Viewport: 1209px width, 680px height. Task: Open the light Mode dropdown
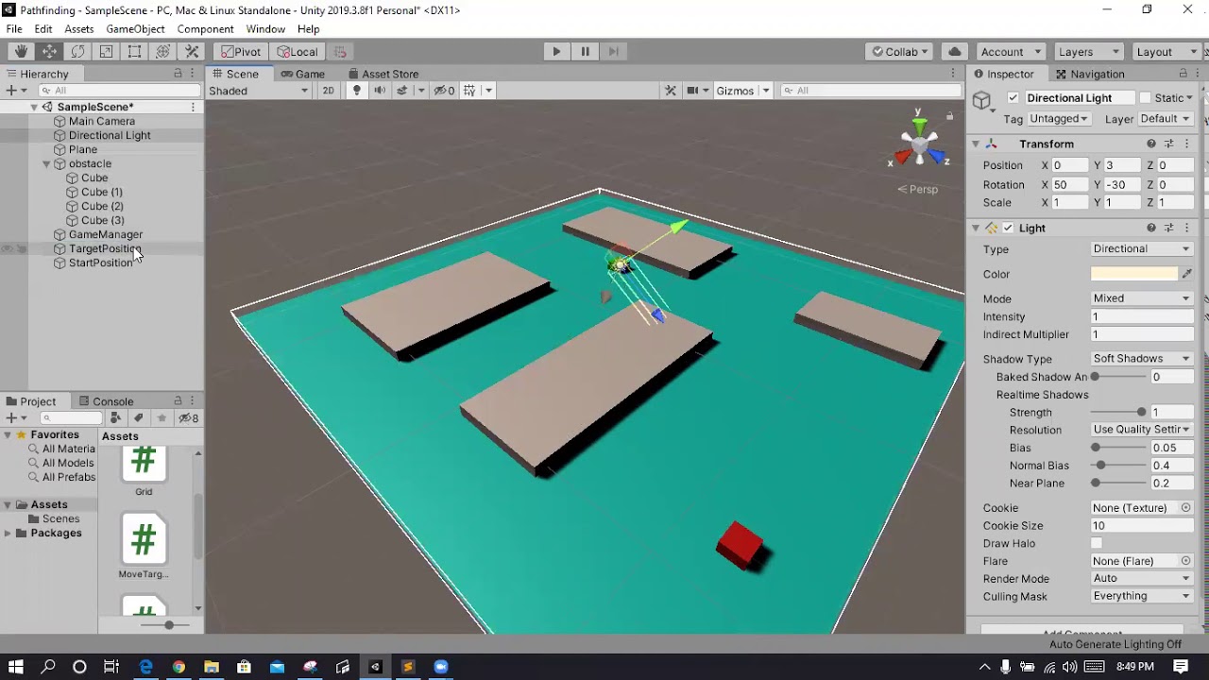[x=1142, y=298]
